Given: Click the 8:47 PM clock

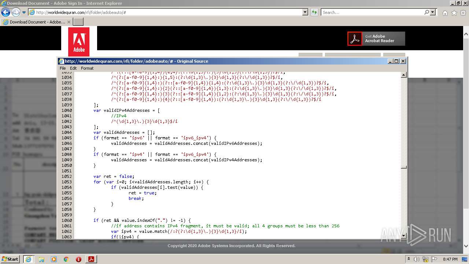Looking at the screenshot, I should point(450,259).
